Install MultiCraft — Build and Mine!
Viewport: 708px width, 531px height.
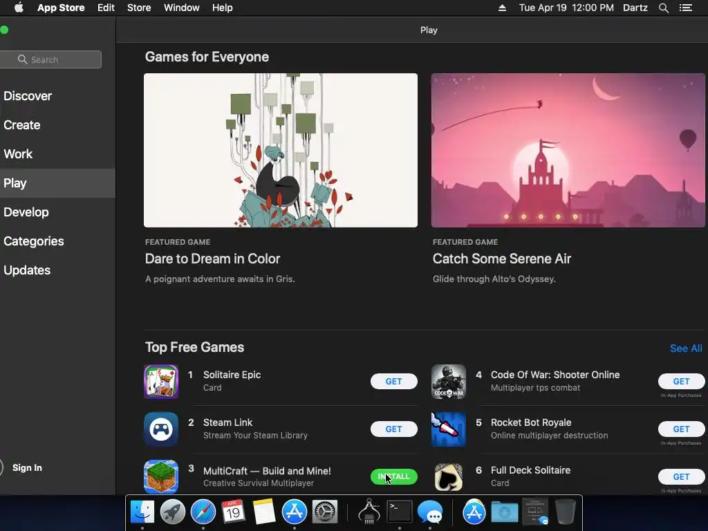coord(393,476)
